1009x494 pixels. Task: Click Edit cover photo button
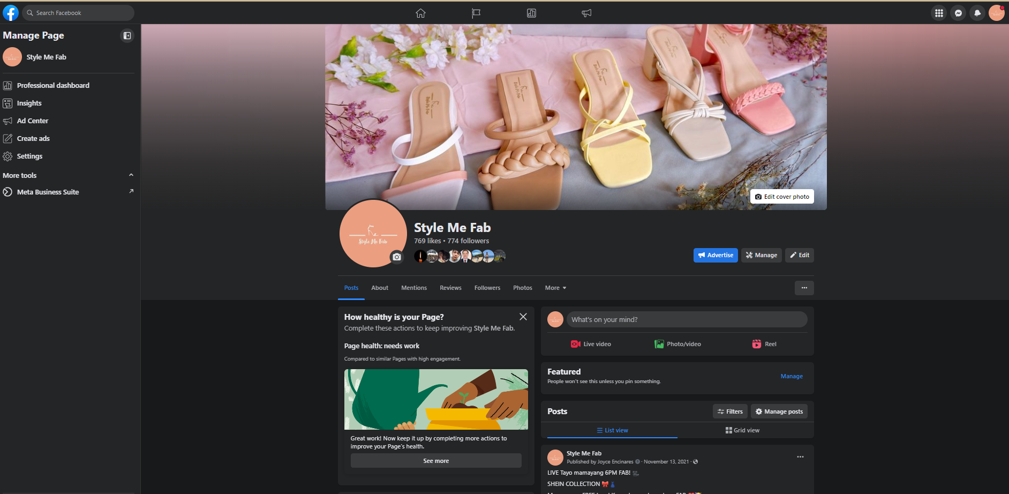click(x=782, y=197)
